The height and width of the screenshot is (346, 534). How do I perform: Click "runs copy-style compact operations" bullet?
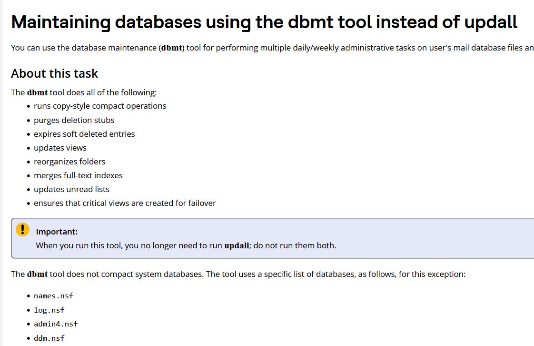(x=100, y=106)
